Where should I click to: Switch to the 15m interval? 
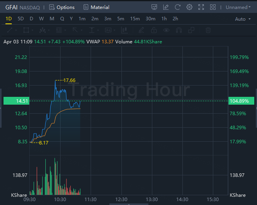pyautogui.click(x=135, y=19)
